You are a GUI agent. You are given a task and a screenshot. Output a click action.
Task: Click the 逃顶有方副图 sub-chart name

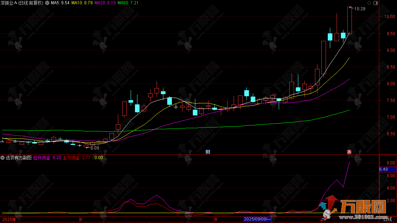pos(18,157)
